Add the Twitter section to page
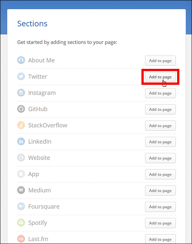This screenshot has width=192, height=244. pyautogui.click(x=160, y=77)
